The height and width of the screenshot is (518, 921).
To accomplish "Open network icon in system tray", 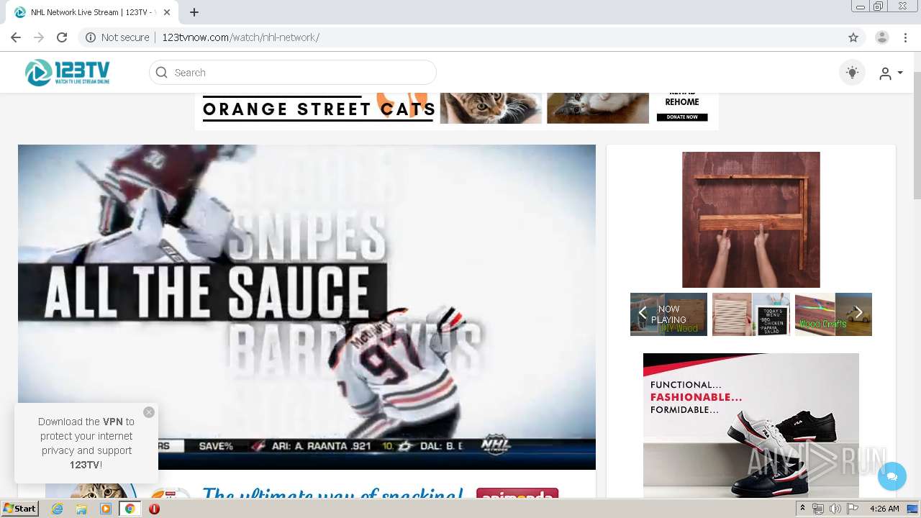I will click(818, 509).
